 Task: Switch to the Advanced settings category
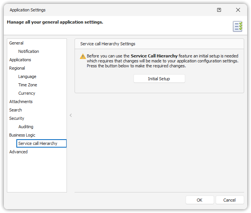point(18,152)
